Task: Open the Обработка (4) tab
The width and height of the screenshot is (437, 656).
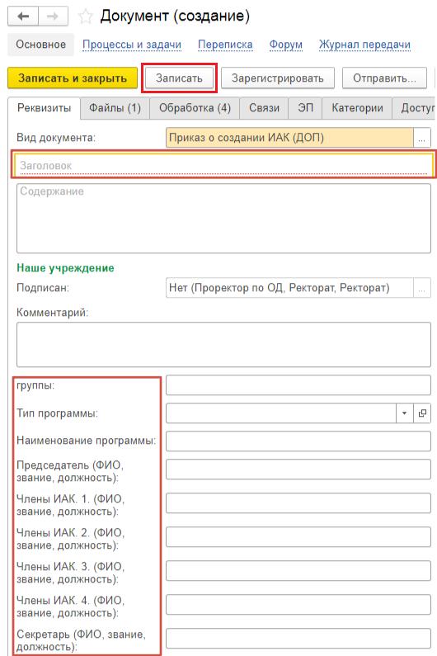Action: pos(195,108)
